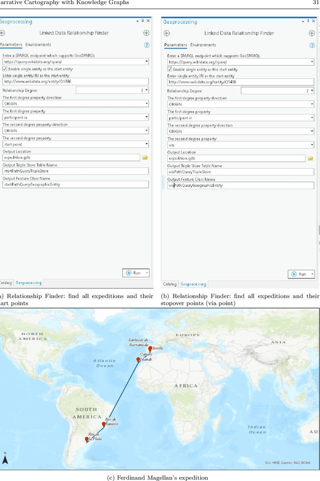Switch to Parameters tab in right panel
Image resolution: width=320 pixels, height=481 pixels.
tap(175, 45)
